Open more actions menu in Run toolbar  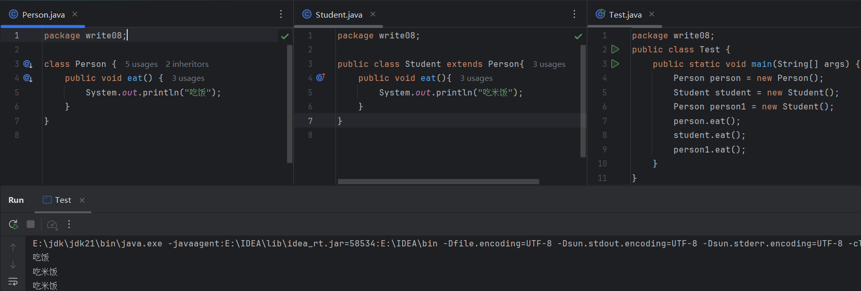[x=69, y=224]
